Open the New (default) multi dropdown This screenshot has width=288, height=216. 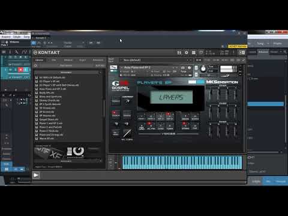[155, 60]
